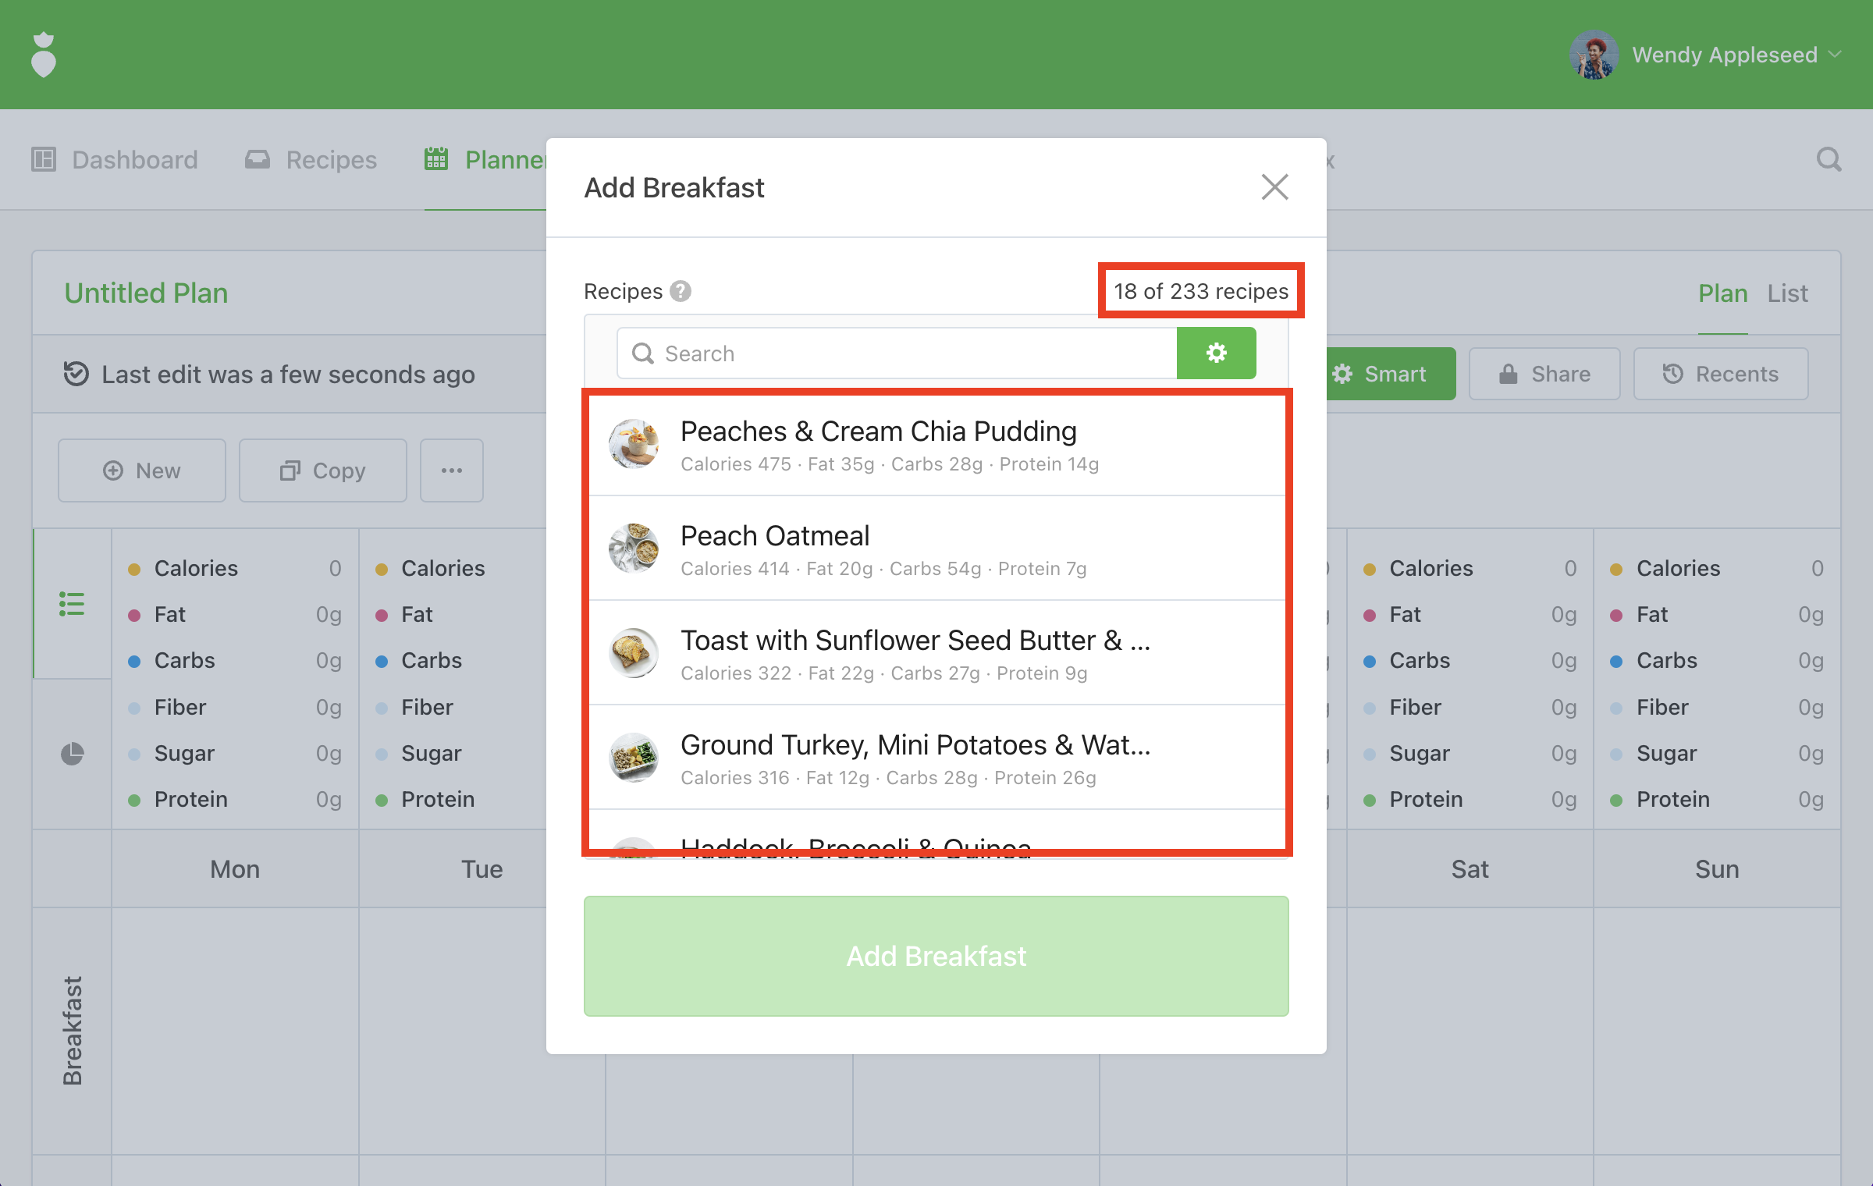Close the Add Breakfast dialog

(1274, 187)
